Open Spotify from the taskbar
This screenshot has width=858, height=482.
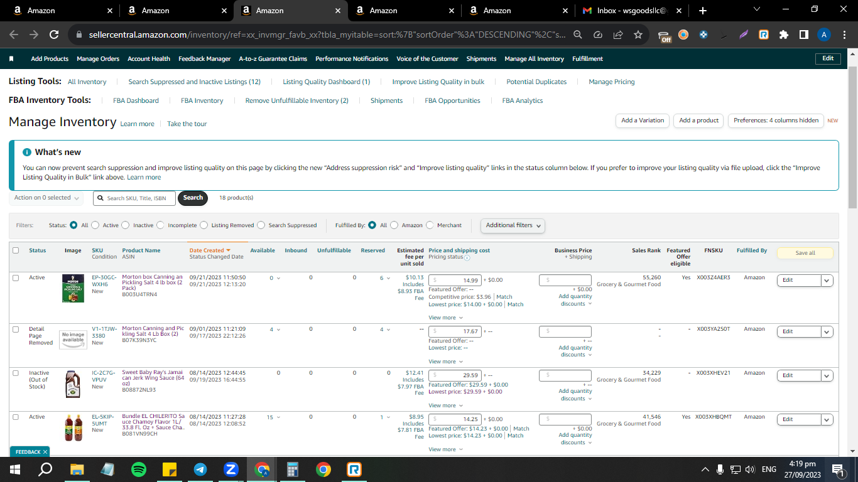coord(139,469)
